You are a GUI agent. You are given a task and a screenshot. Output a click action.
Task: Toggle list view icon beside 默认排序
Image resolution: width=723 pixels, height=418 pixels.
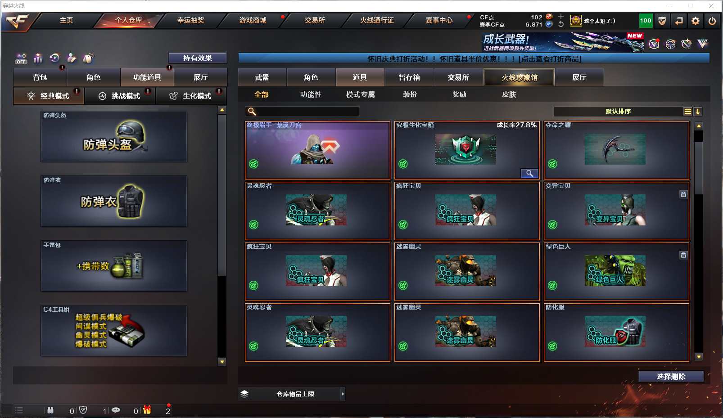coord(687,112)
